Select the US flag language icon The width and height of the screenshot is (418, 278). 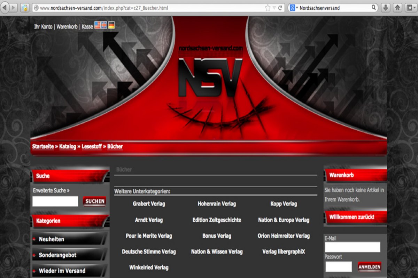coord(97,25)
